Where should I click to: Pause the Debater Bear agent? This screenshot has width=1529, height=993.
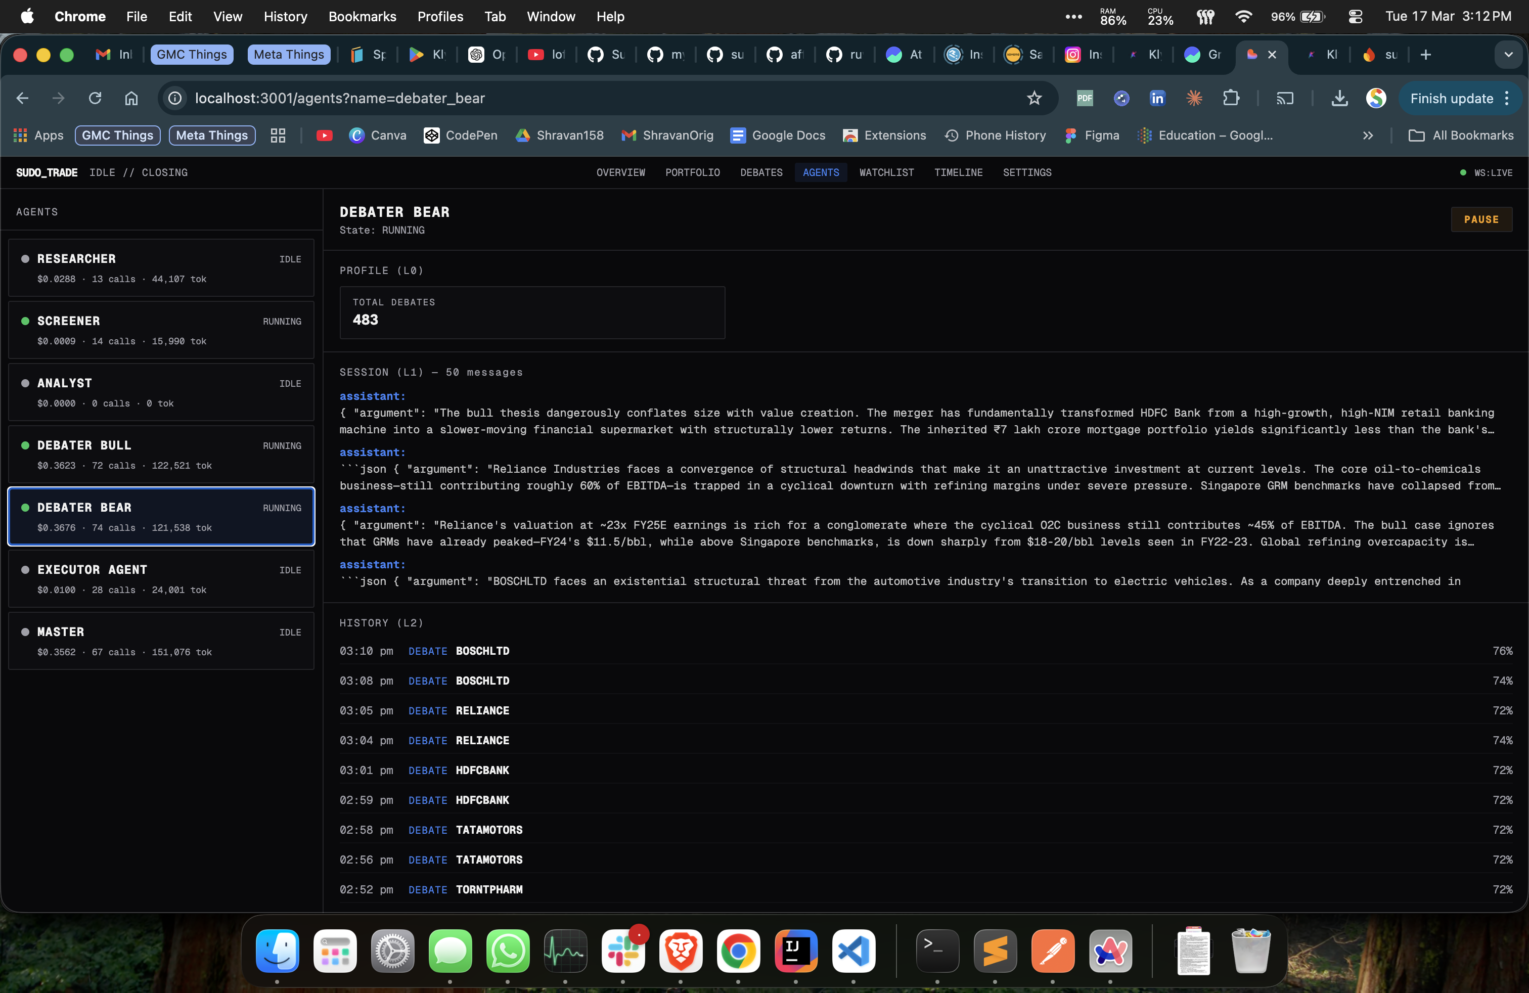point(1481,219)
